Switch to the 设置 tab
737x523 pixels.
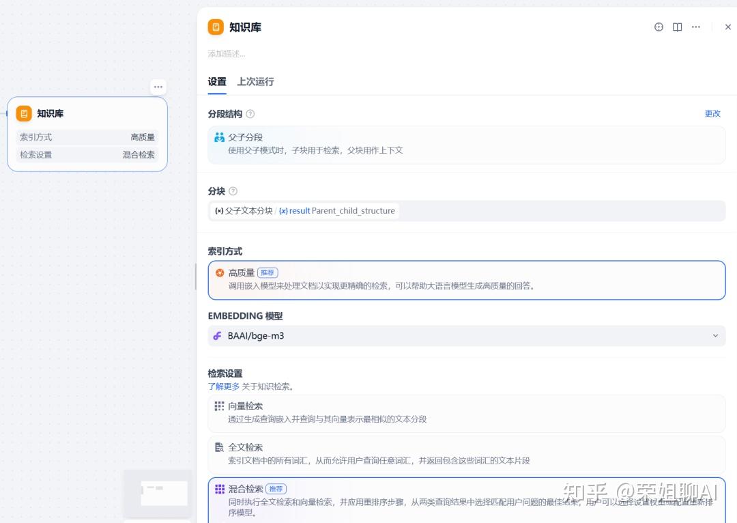(x=217, y=82)
